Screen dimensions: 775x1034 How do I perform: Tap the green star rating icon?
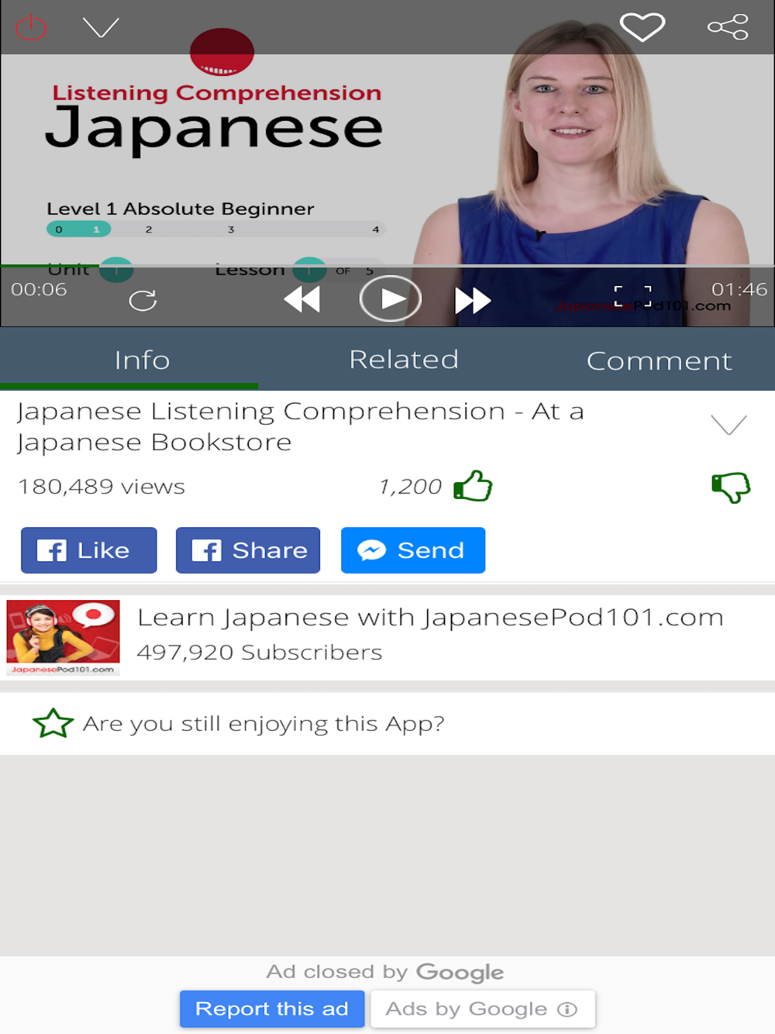click(x=53, y=723)
